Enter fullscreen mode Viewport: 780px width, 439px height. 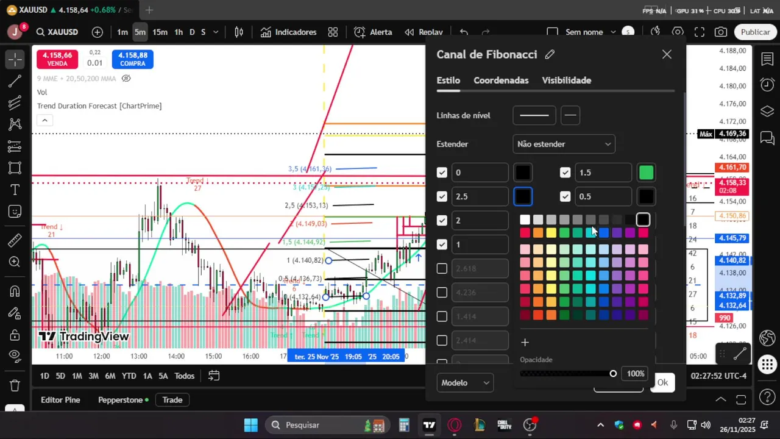(x=700, y=32)
